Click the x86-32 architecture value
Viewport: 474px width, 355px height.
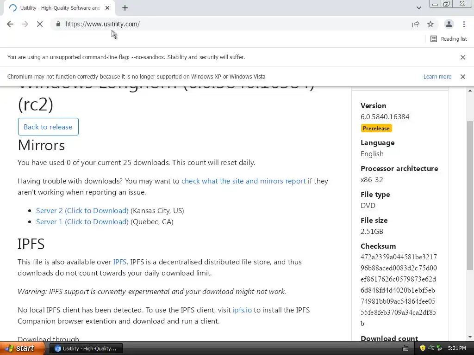(x=372, y=180)
